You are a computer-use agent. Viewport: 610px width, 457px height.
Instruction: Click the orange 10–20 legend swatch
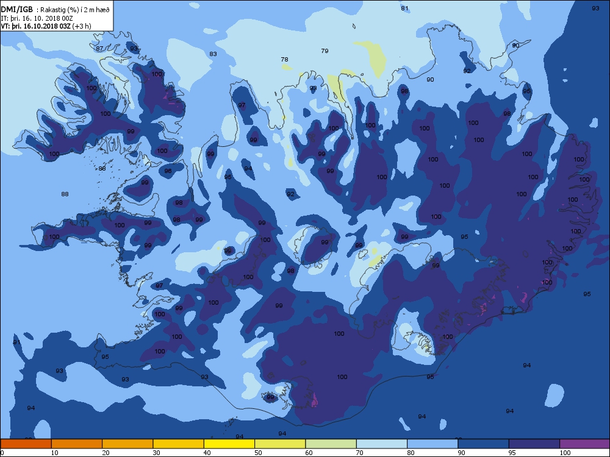point(77,444)
